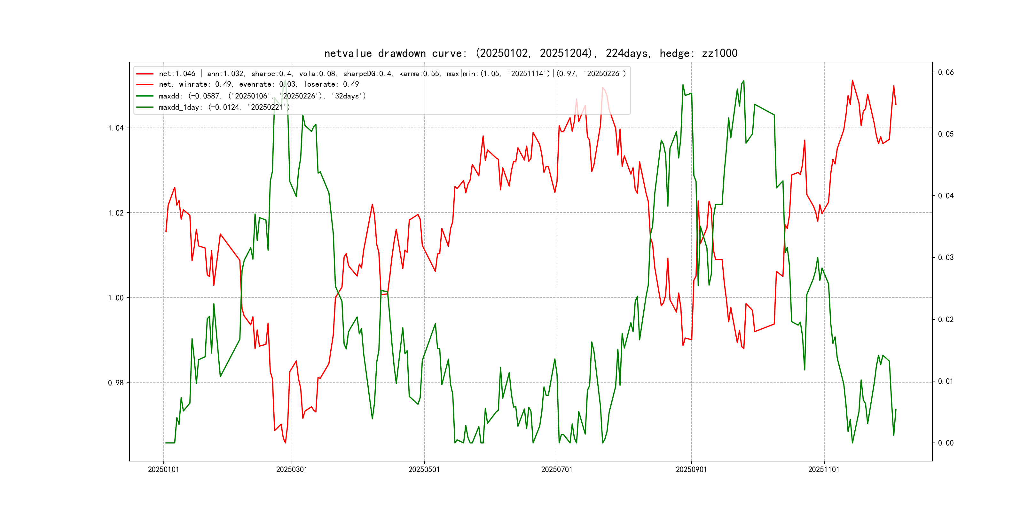Viewport: 1036px width, 518px height.
Task: Click the 20250901 x-axis tick label
Action: pos(691,469)
